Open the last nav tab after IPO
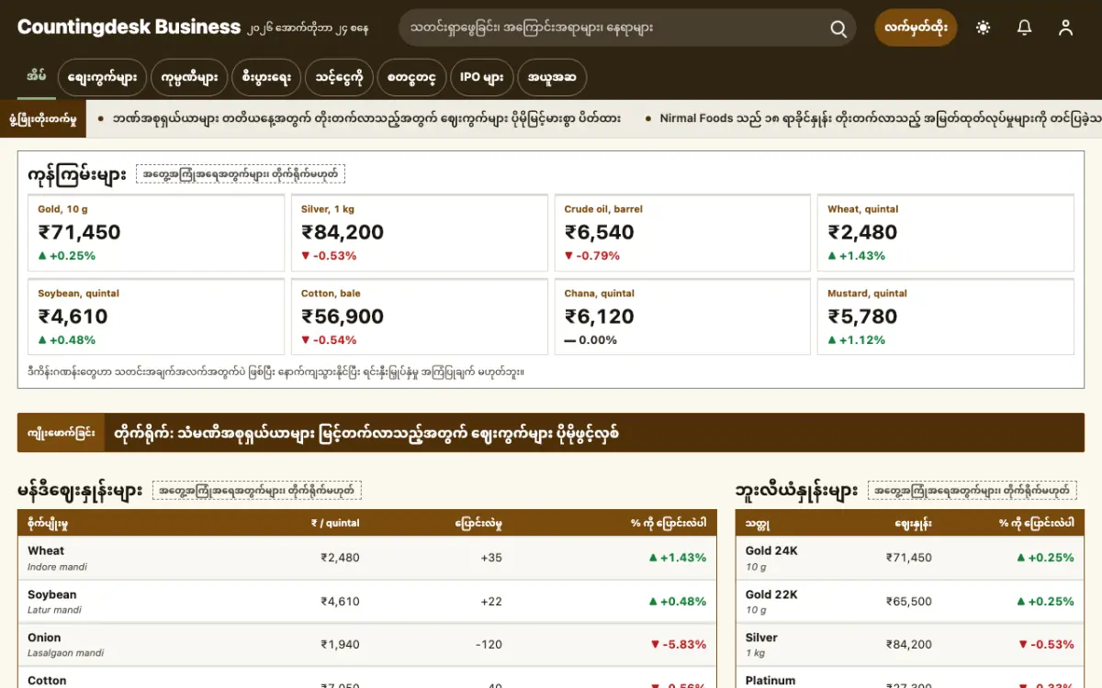Viewport: 1102px width, 688px height. point(552,78)
